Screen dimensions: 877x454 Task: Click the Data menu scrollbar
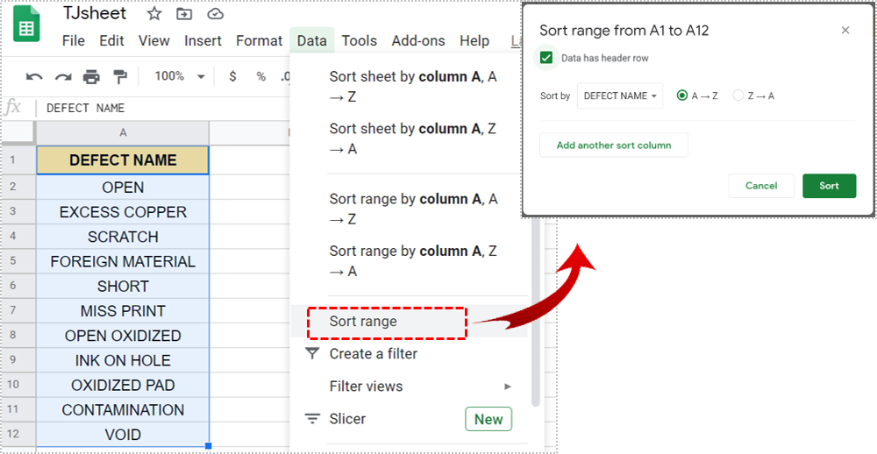pos(535,313)
